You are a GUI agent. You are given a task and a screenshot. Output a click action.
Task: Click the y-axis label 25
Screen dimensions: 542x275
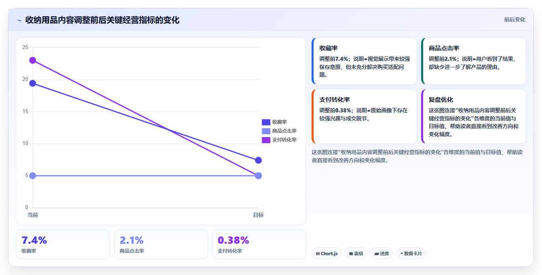point(25,47)
